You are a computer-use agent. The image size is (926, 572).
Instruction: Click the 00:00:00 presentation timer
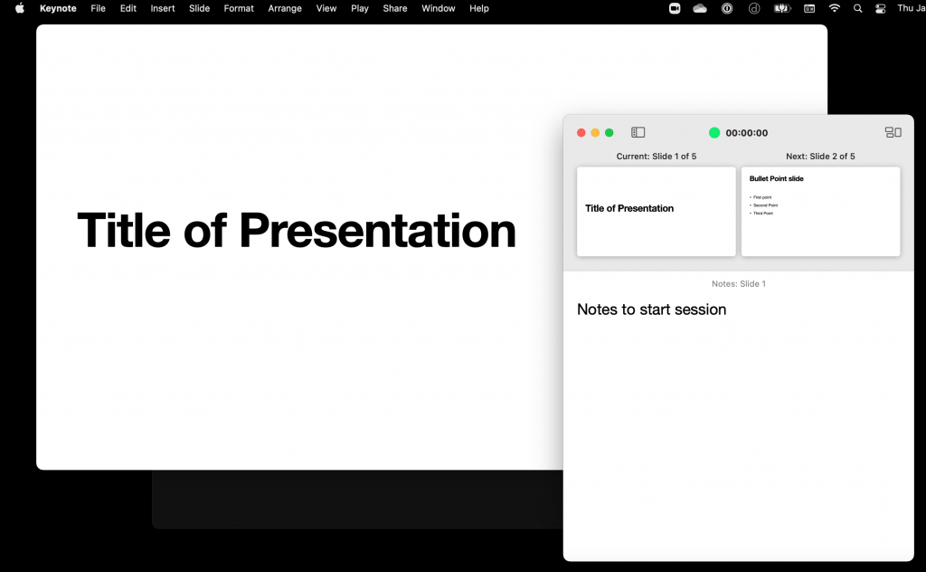click(746, 133)
